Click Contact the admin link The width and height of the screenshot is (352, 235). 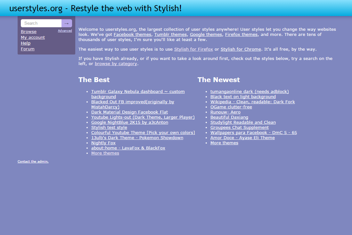pos(33,162)
